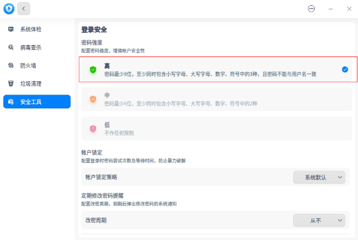This screenshot has height=240, width=358.
Task: Open 病毒查杀 in the sidebar
Action: click(x=37, y=47)
